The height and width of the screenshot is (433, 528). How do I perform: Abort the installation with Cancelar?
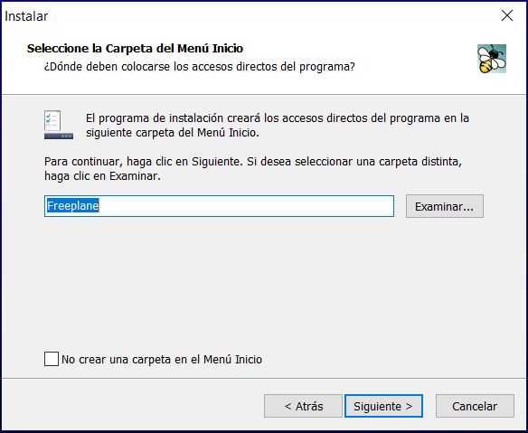tap(475, 406)
